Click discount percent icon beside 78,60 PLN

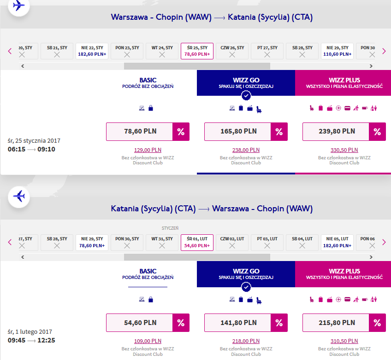(181, 132)
